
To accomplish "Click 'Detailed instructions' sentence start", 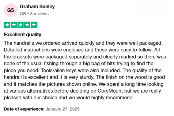I will tap(27, 50).
